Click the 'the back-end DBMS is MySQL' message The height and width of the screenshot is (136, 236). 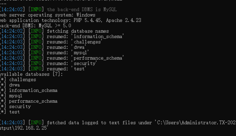[x=82, y=10]
